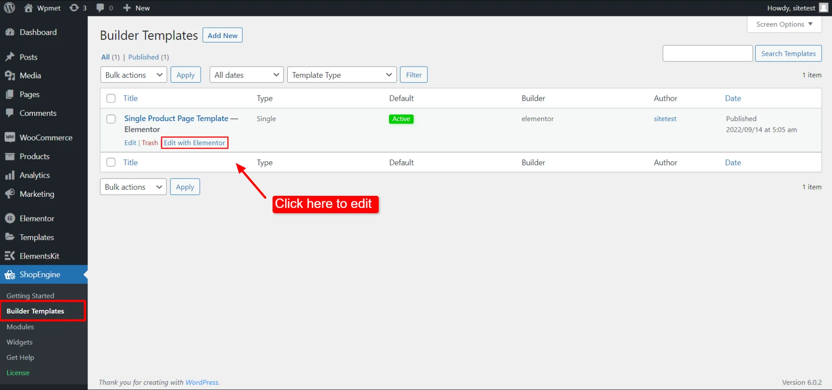Click the Posts pushpin icon
Viewport: 832px width, 390px height.
point(10,57)
